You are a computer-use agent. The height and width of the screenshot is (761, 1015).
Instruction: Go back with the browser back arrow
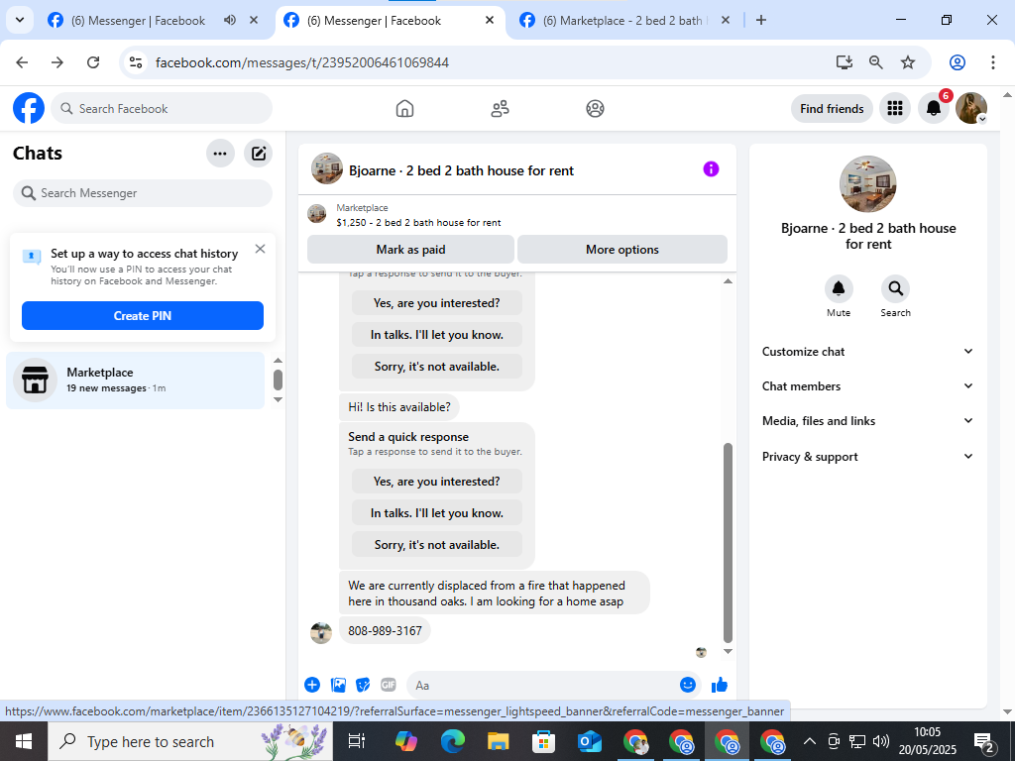22,62
